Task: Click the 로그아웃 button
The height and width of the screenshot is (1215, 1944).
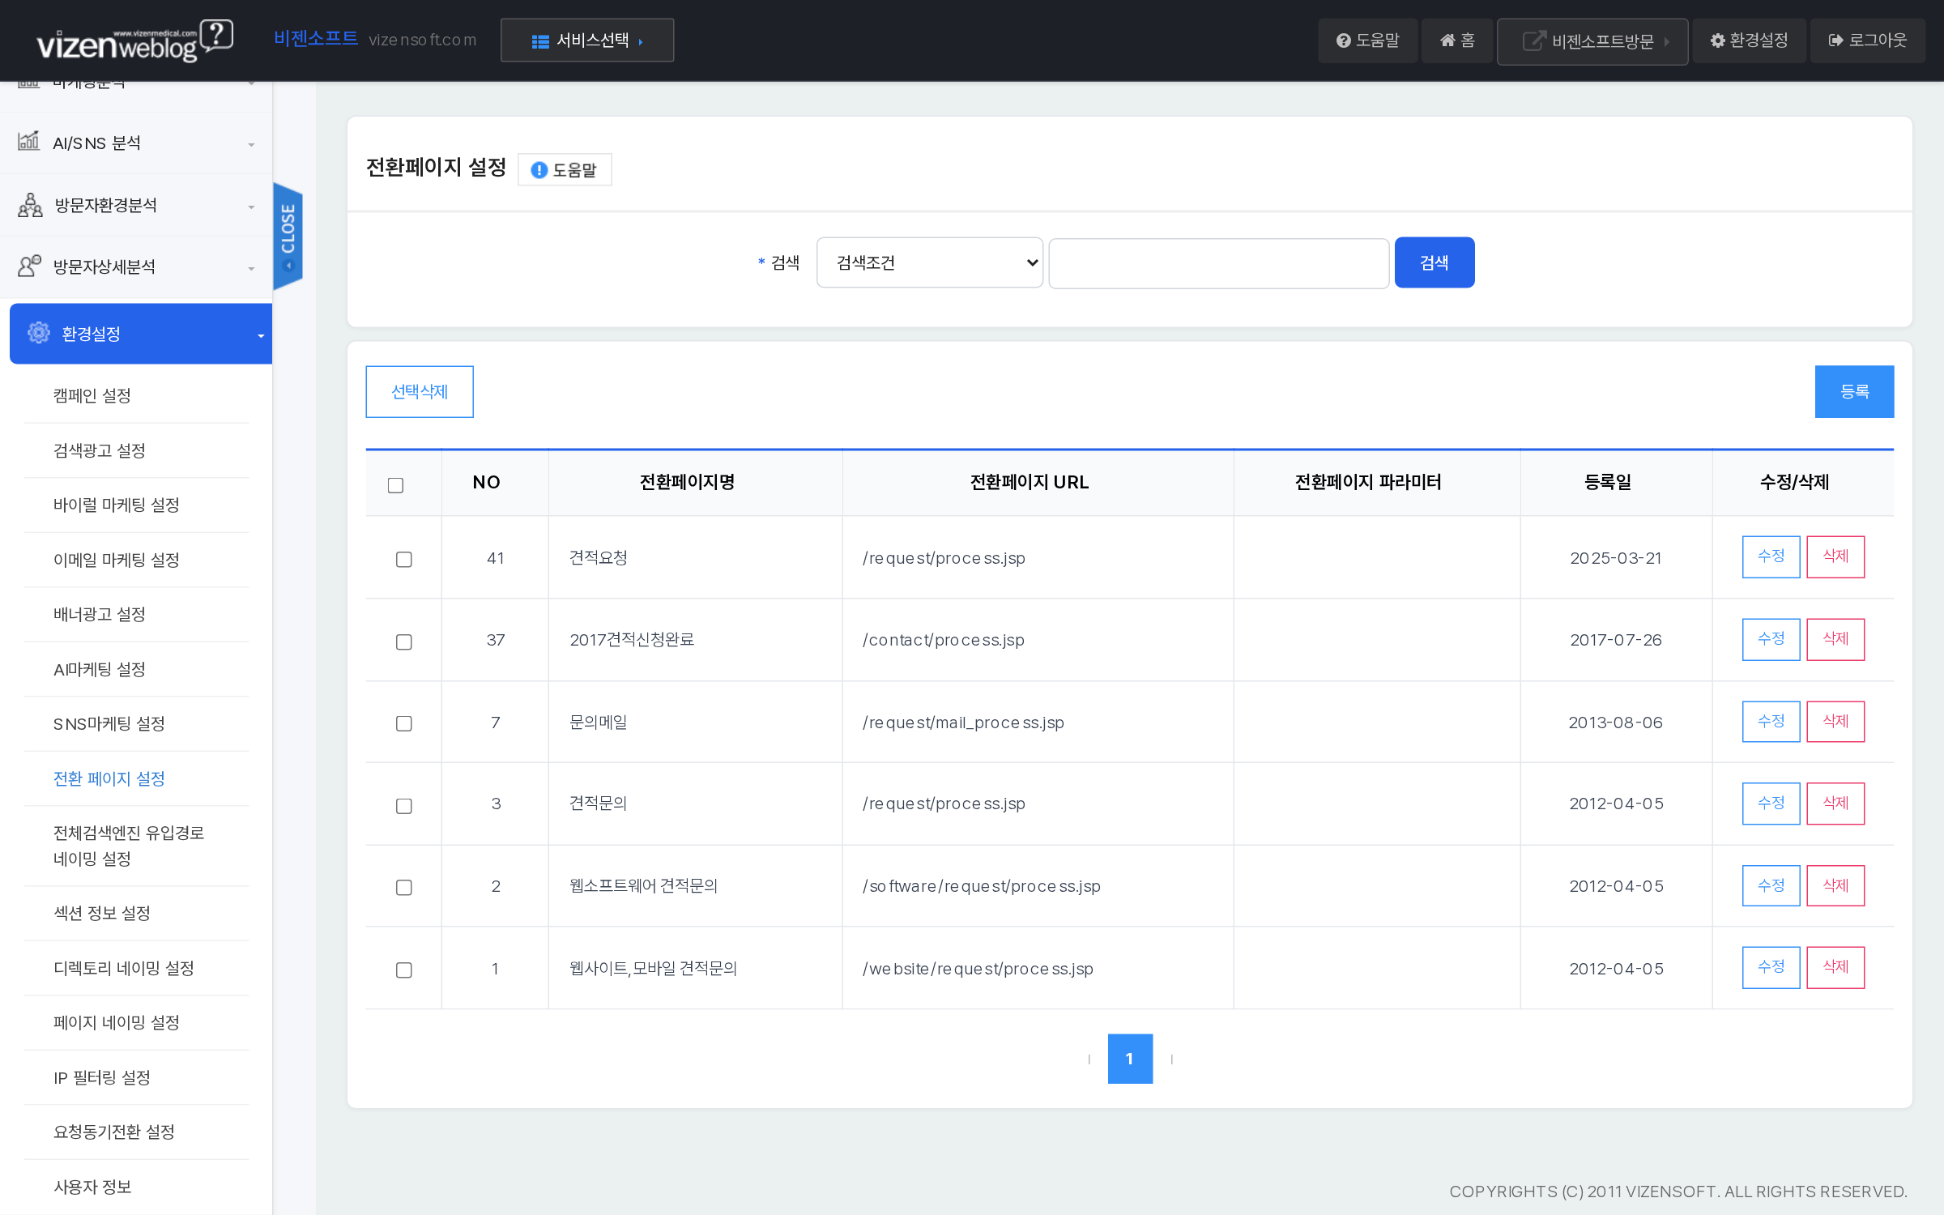Action: 1868,40
